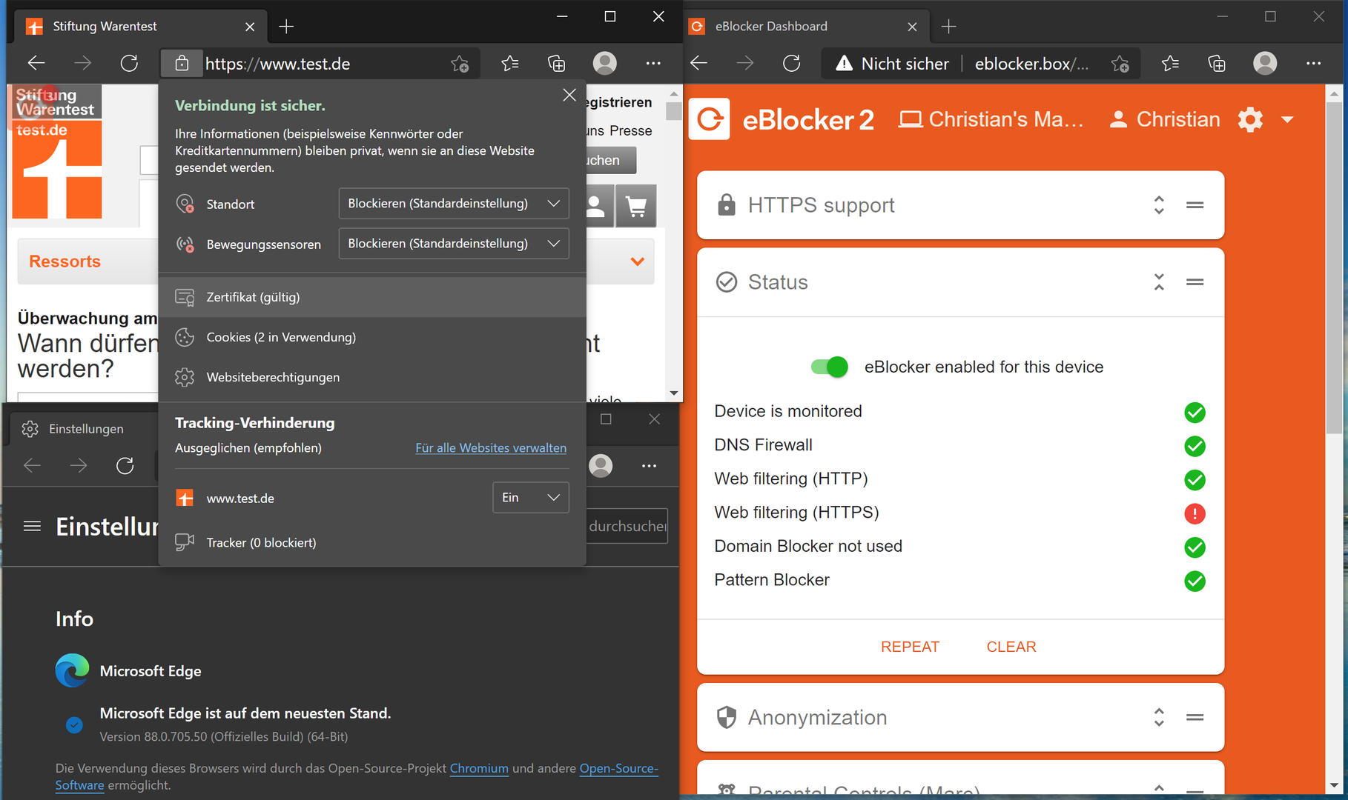Viewport: 1348px width, 800px height.
Task: Reload the Stiftung Warentest page
Action: (129, 64)
